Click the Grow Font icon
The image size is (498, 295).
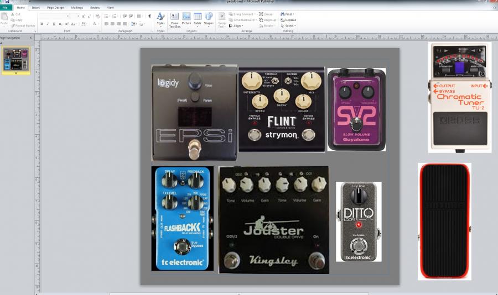[x=83, y=16]
